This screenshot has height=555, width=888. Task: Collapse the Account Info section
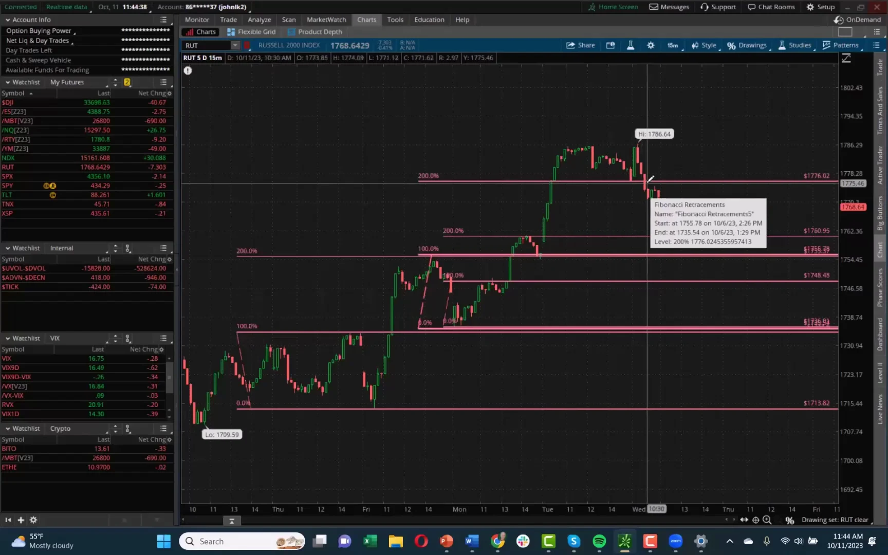(8, 20)
